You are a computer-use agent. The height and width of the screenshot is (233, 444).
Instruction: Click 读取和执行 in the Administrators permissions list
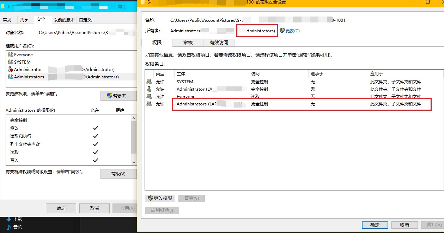[x=21, y=136]
